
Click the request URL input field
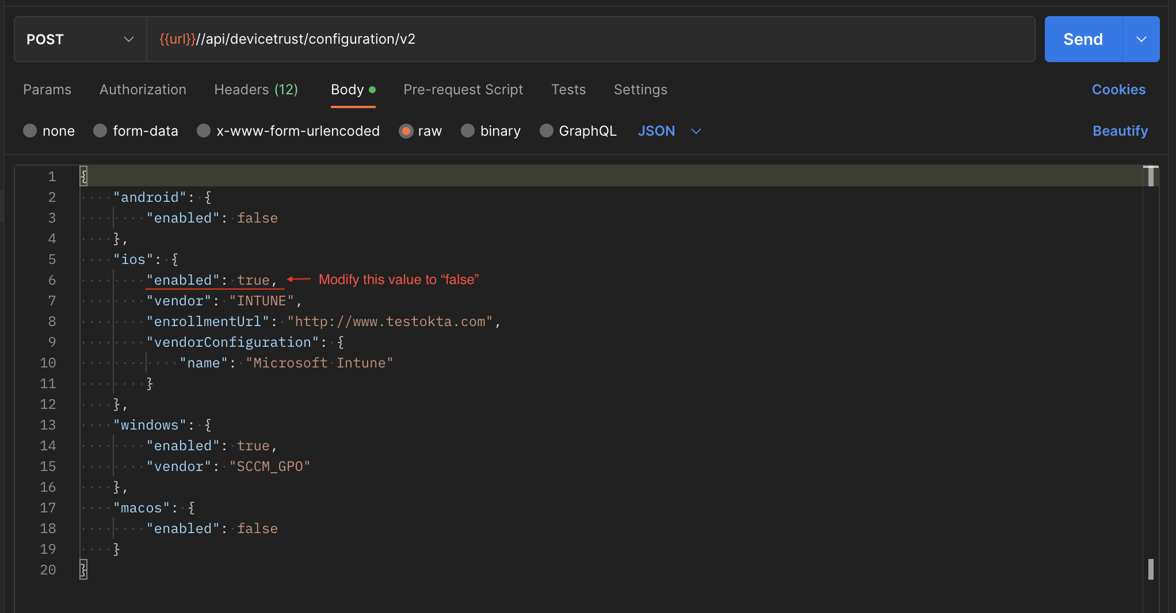[x=591, y=39]
